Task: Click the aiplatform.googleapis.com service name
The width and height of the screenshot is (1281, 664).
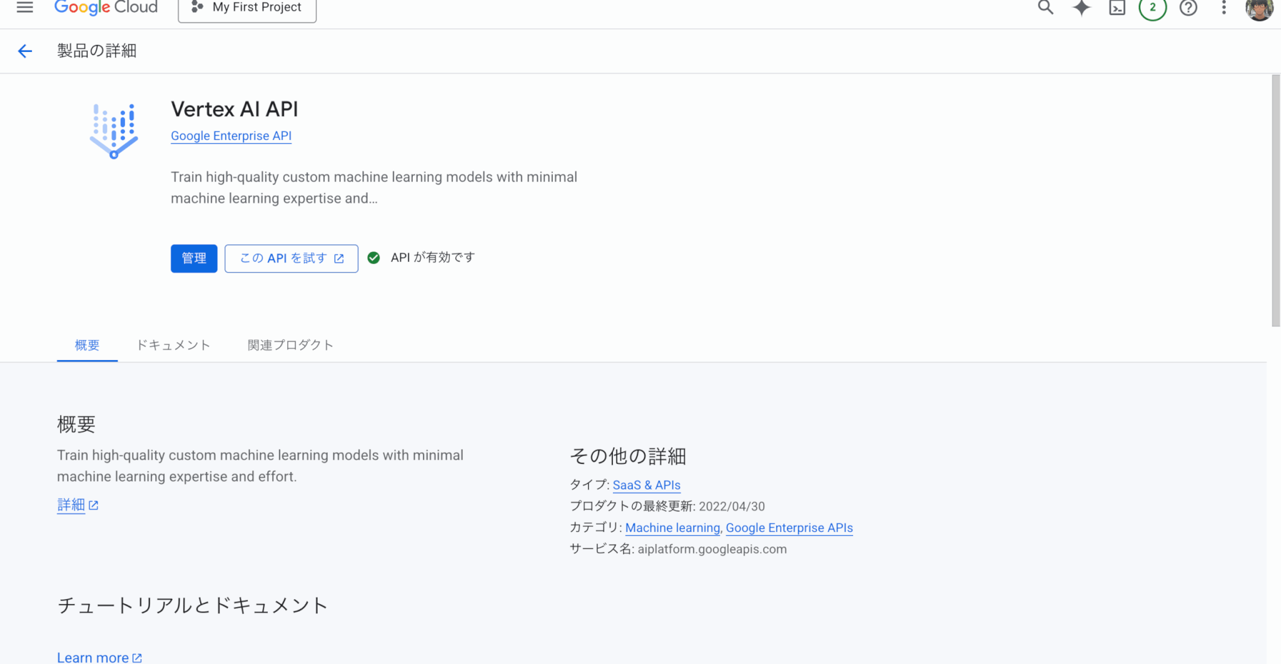Action: pos(712,549)
